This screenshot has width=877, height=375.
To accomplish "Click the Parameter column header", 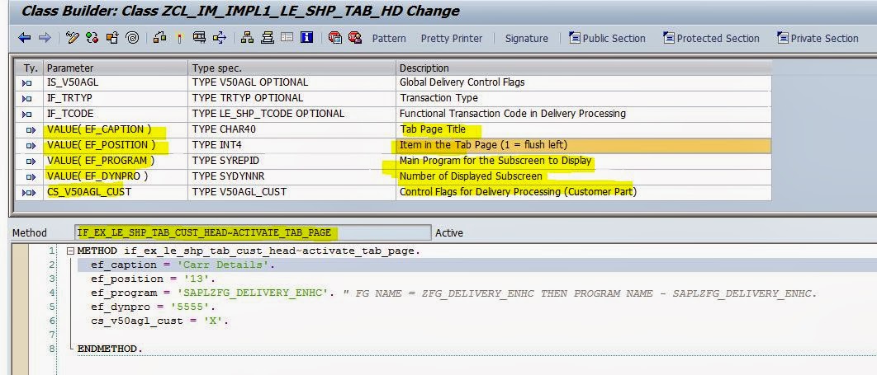I will (x=116, y=68).
